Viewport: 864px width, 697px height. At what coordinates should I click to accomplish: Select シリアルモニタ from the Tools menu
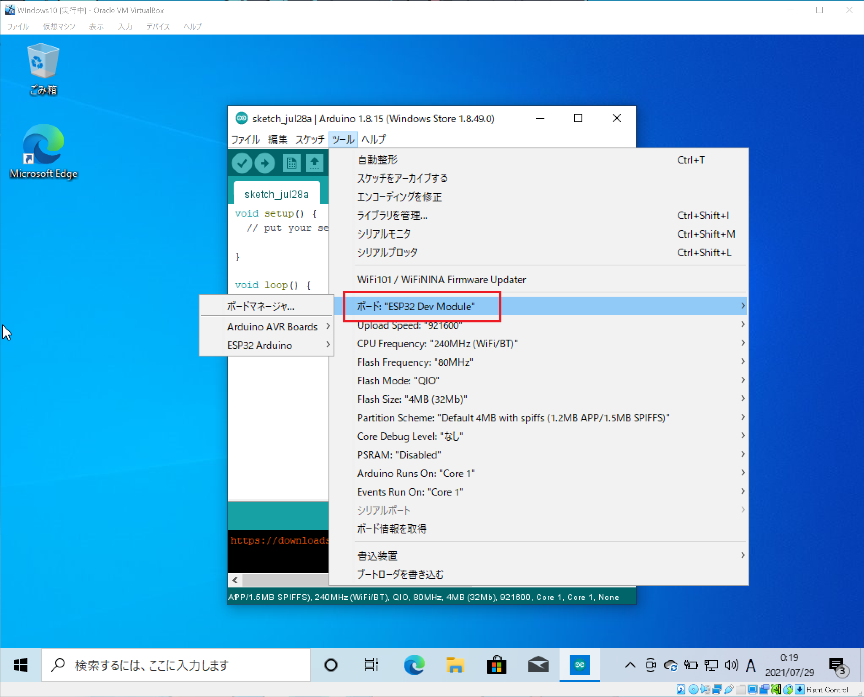pos(384,234)
